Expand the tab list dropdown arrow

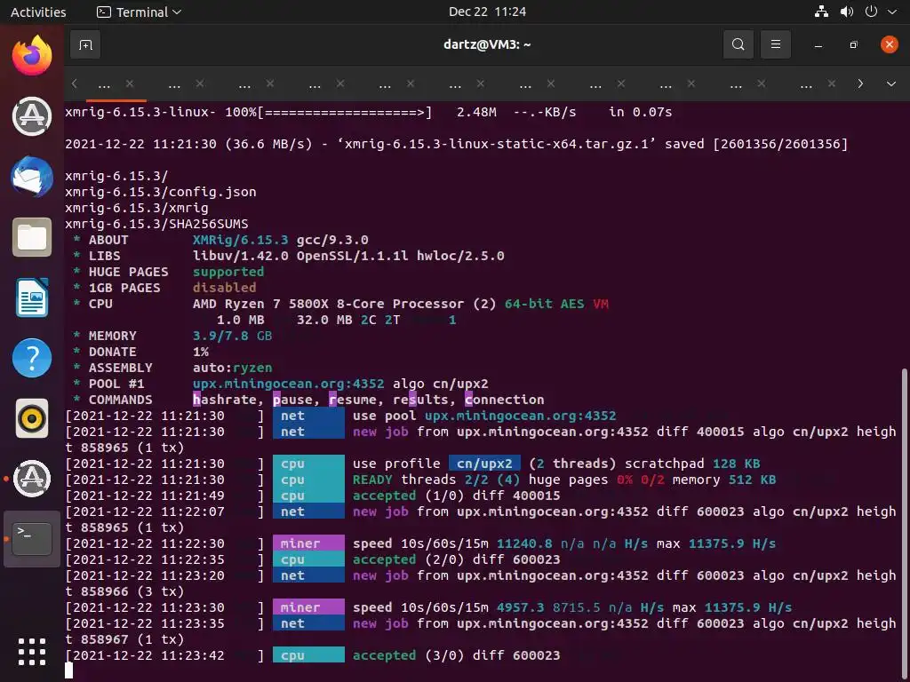pos(890,84)
